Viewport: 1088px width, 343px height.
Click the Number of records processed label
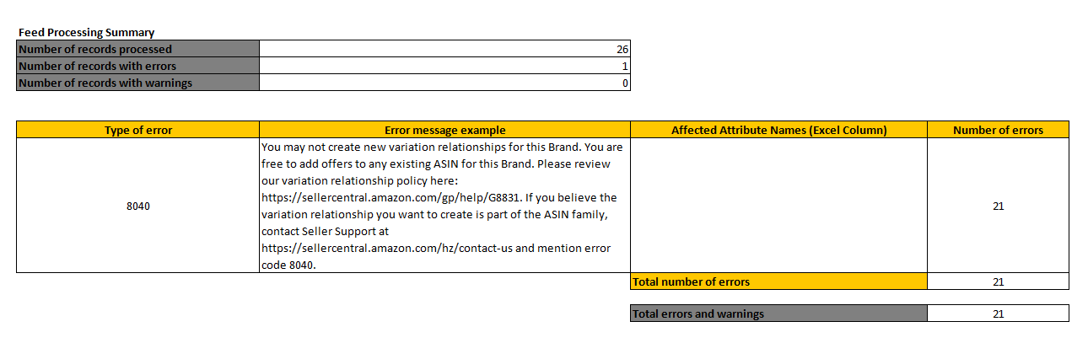[x=138, y=49]
